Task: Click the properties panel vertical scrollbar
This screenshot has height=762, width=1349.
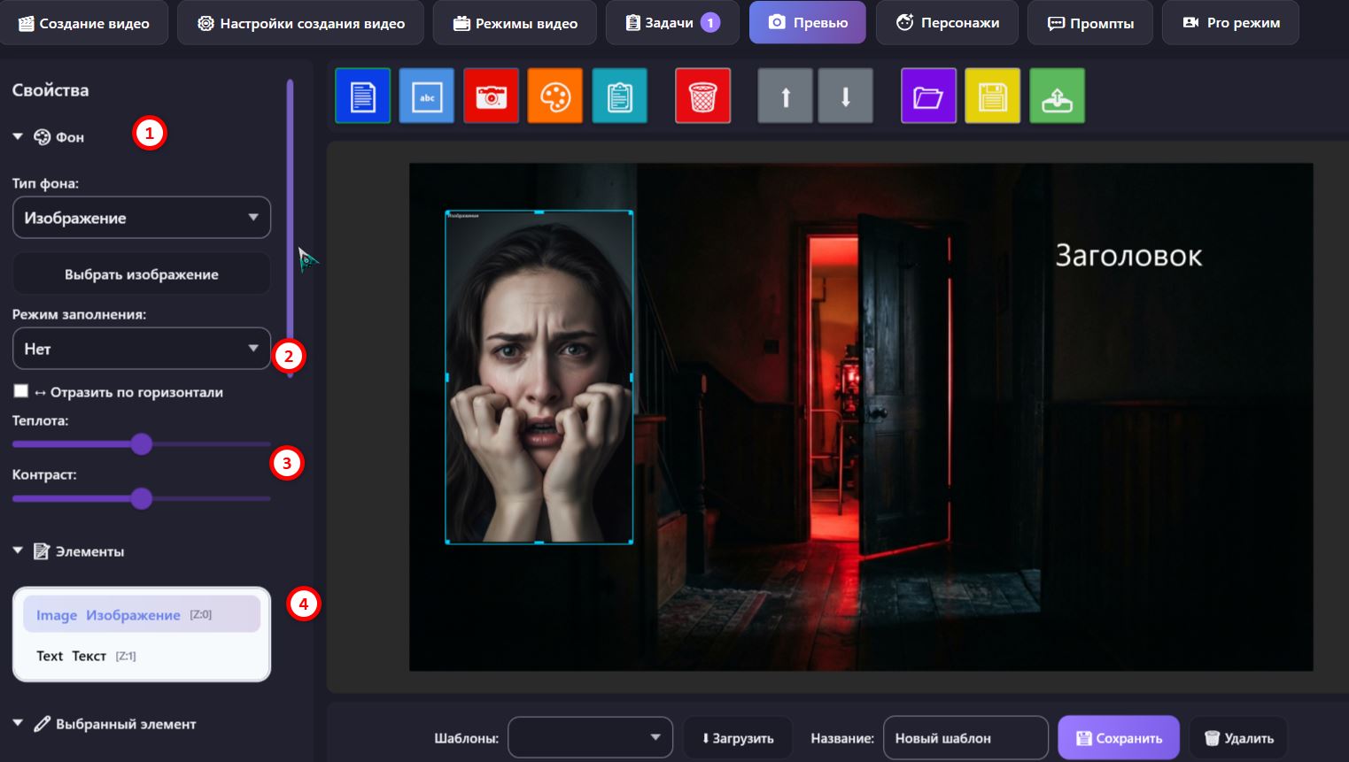Action: point(290,228)
